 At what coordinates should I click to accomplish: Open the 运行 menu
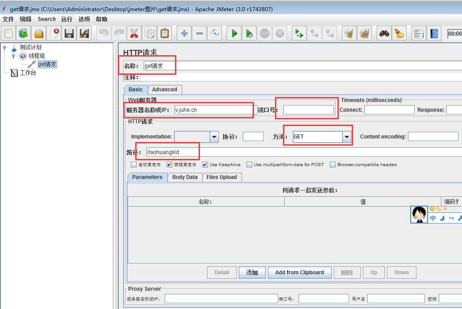(67, 19)
